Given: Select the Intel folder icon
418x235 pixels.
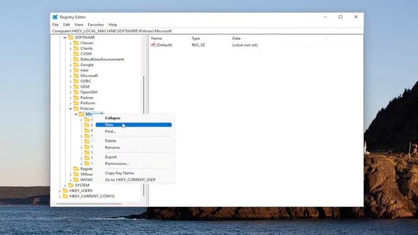Looking at the screenshot, I should [76, 70].
